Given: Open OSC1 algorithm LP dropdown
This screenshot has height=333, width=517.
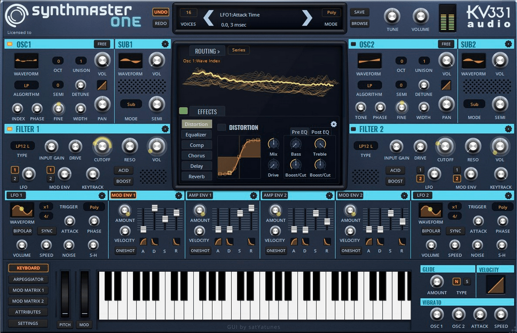Looking at the screenshot, I should coord(26,85).
